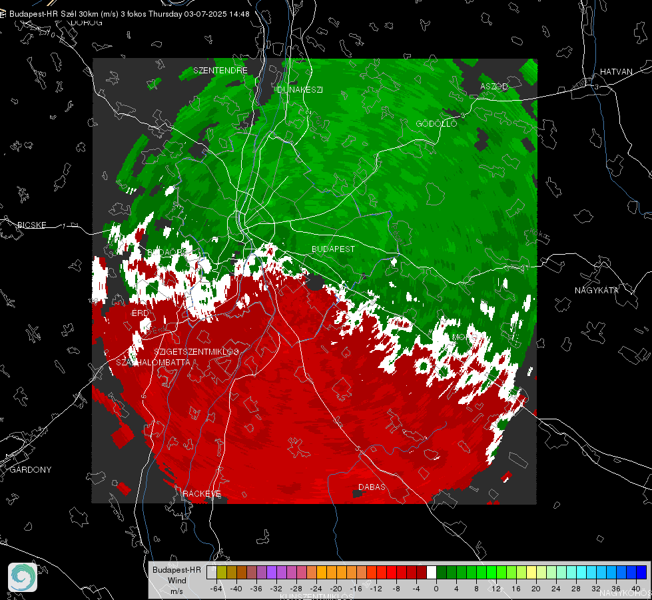Screen dimensions: 652x600
Task: Click the radar title 'Budapest-HR Szél 30km'
Action: pos(54,14)
